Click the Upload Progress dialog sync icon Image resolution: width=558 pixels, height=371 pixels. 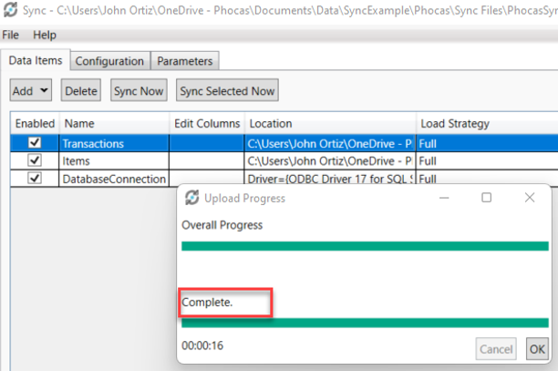[192, 198]
